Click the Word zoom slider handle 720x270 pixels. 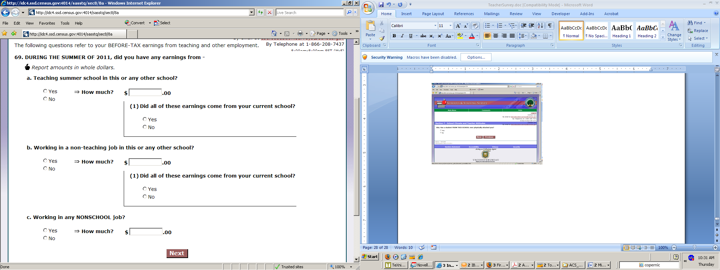tap(694, 247)
